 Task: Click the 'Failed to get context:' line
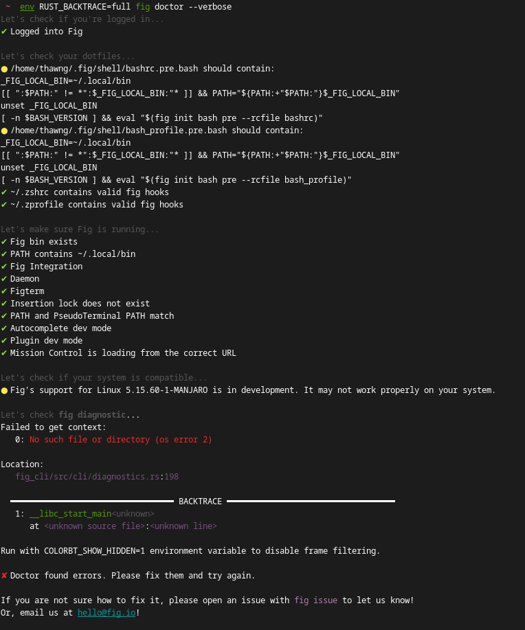click(54, 427)
